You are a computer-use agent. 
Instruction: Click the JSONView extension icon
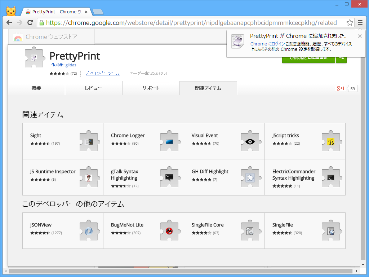(x=88, y=231)
